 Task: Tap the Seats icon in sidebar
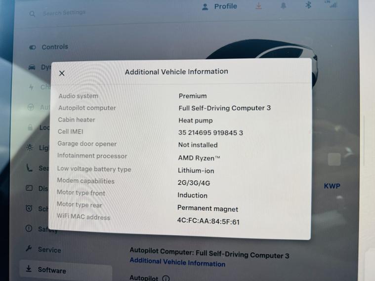tap(30, 168)
